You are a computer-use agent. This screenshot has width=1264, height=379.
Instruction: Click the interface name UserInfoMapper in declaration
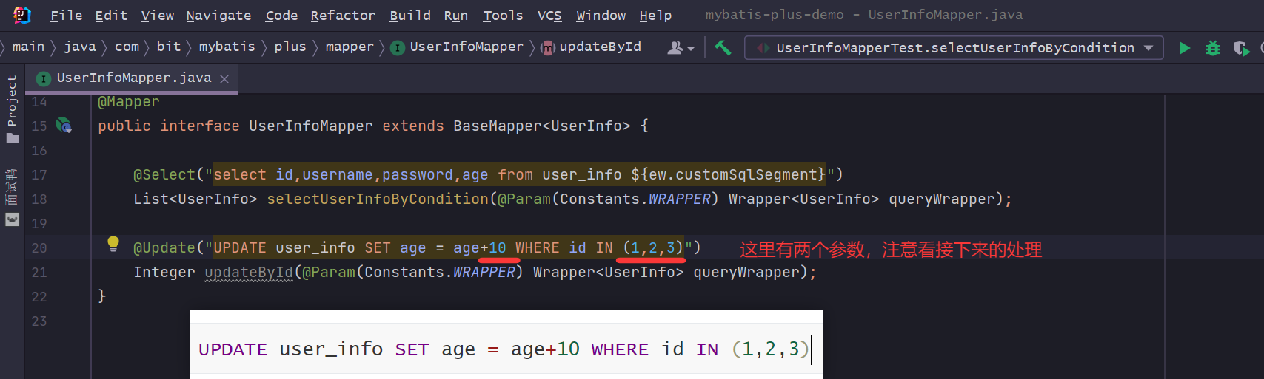pos(311,126)
